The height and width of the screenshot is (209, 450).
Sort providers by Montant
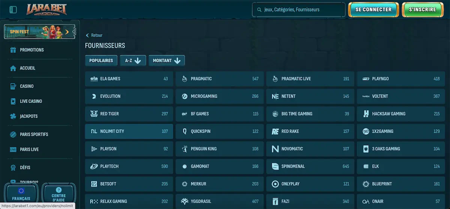click(167, 60)
